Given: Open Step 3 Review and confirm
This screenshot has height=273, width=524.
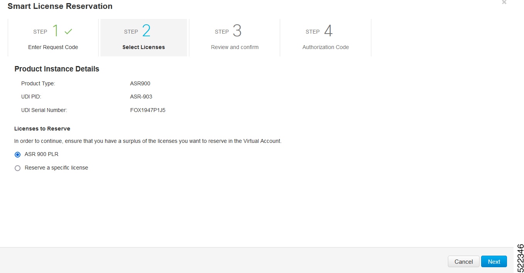Looking at the screenshot, I should point(235,37).
